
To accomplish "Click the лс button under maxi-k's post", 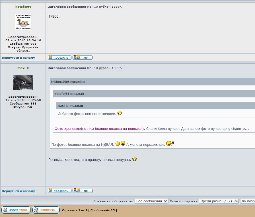I will [x=83, y=191].
